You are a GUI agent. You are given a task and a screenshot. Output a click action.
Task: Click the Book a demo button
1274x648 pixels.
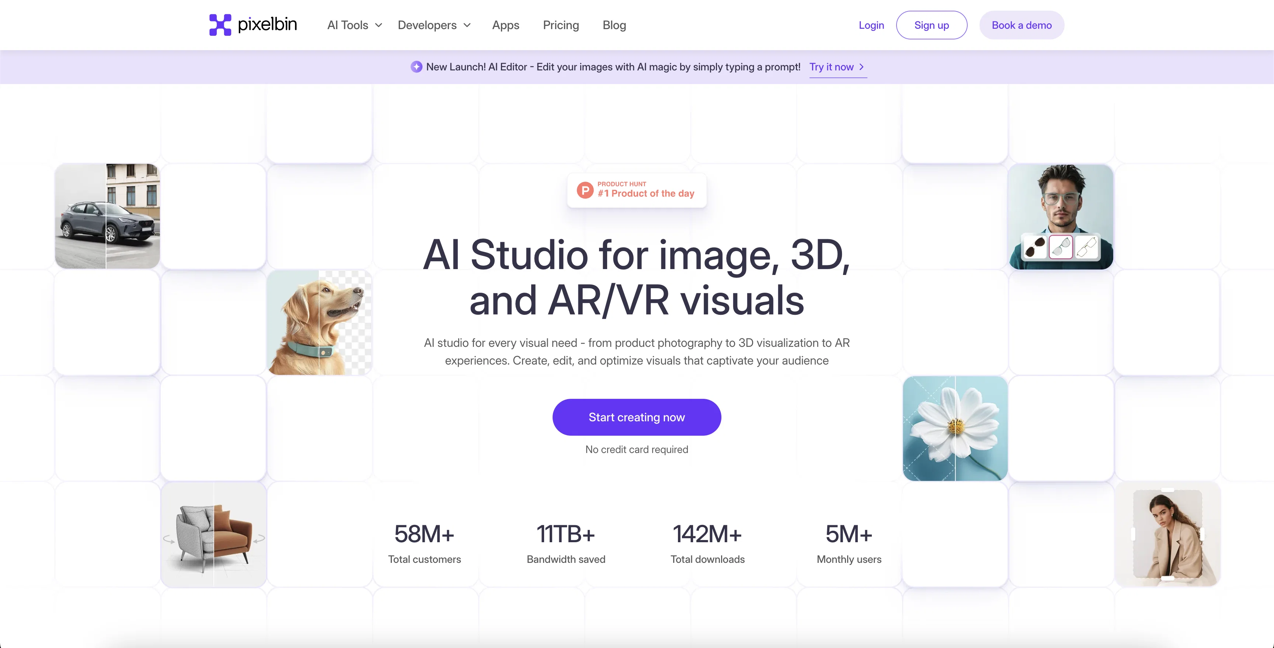click(1021, 25)
